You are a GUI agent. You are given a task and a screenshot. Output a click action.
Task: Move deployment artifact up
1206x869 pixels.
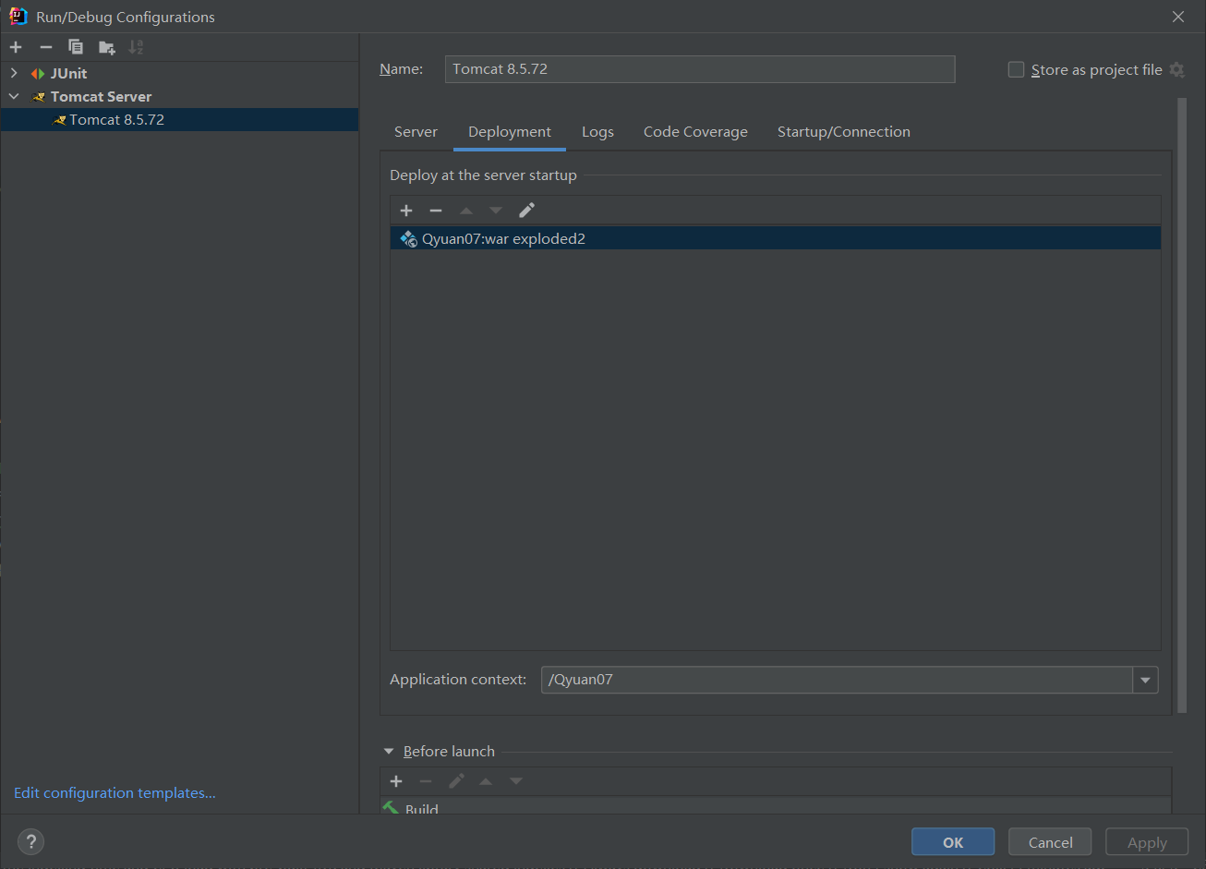[x=466, y=211]
